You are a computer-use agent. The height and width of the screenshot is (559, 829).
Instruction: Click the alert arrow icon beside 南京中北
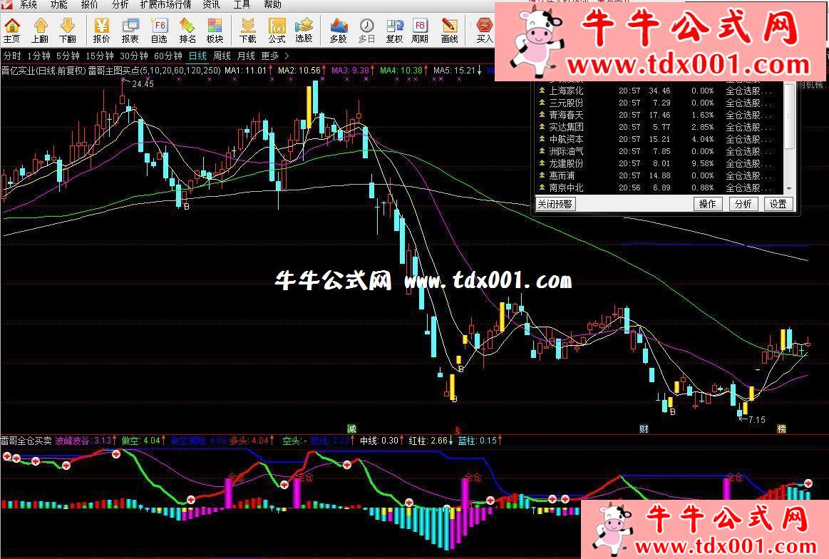pyautogui.click(x=542, y=188)
